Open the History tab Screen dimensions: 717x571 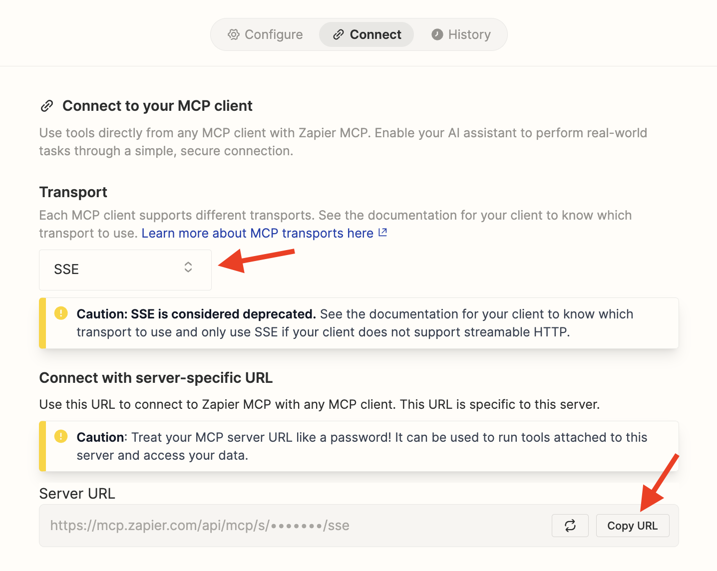click(x=461, y=34)
